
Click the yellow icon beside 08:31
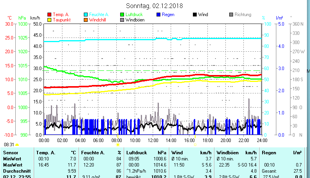17,145
